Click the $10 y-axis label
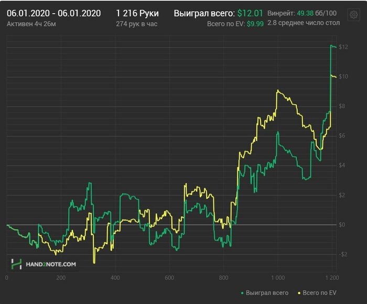The height and width of the screenshot is (304, 367). pyautogui.click(x=343, y=77)
